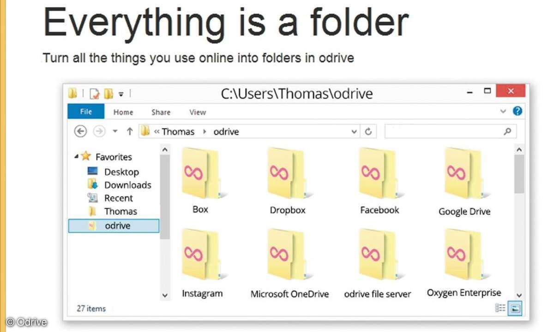Minimize the odrive Explorer window
Screen dimensions: 554x332
(x=470, y=93)
